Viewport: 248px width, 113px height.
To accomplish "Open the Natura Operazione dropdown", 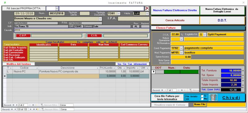I will click(x=181, y=39).
